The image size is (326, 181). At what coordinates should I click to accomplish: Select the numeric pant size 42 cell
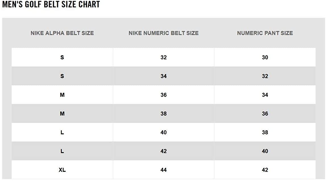coord(265,170)
